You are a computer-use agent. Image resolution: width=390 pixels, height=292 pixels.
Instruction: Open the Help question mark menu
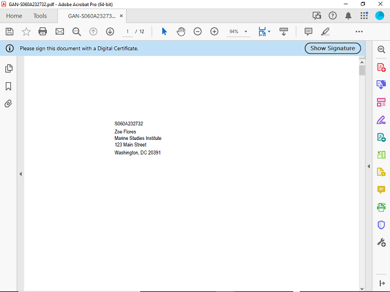333,16
